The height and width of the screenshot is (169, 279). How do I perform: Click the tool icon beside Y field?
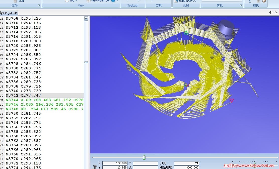(95, 167)
